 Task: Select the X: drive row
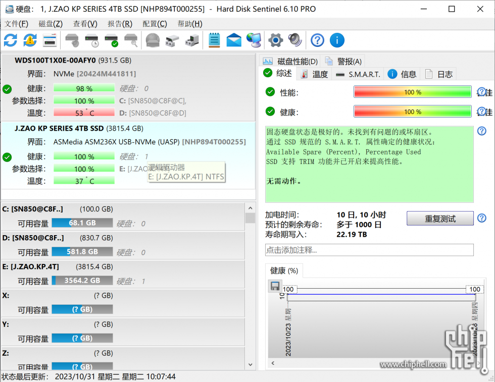(x=122, y=303)
